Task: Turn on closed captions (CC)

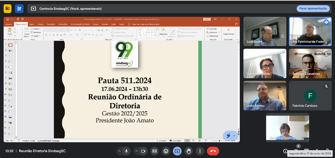Action: tap(155, 151)
